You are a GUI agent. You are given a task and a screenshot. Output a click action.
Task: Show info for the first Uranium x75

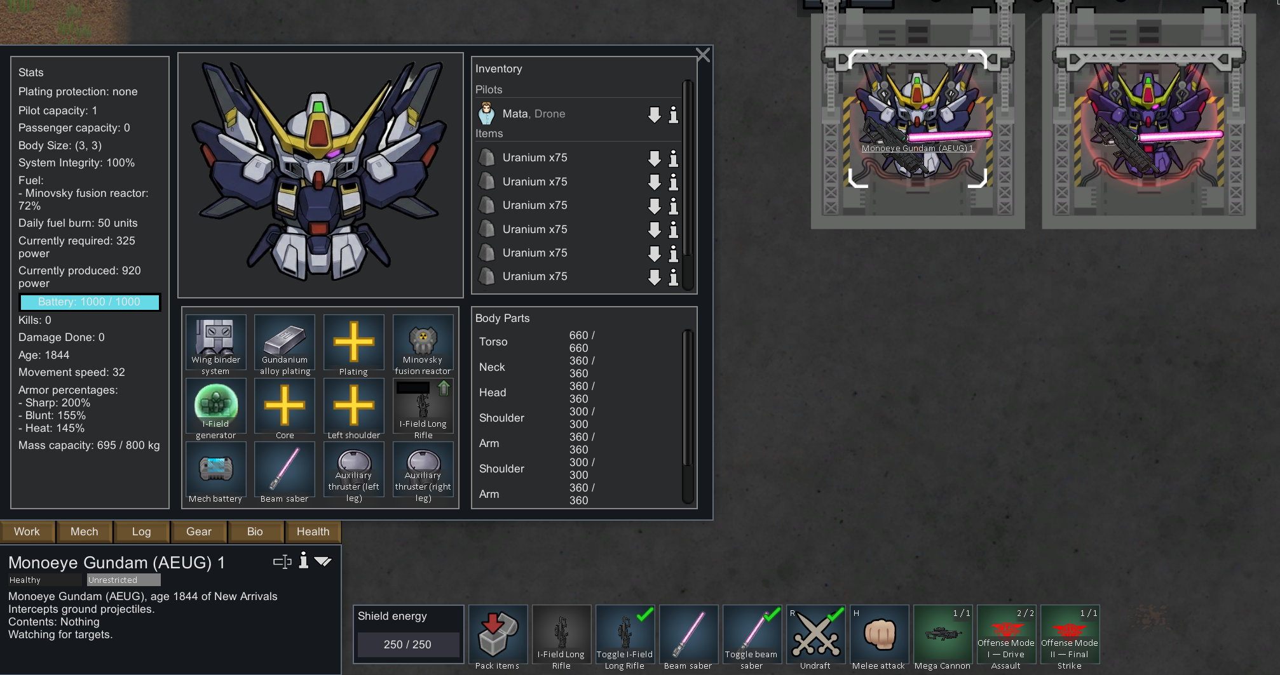(674, 158)
